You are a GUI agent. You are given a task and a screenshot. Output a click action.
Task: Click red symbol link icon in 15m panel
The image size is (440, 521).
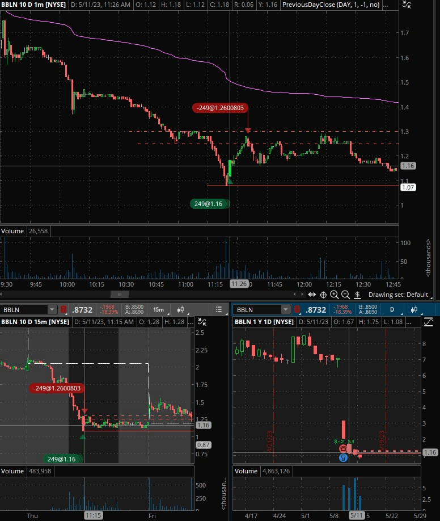[64, 310]
